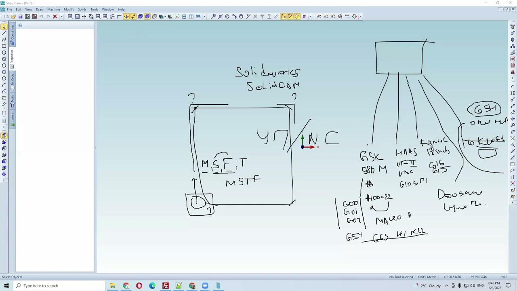
Task: Open the Machine menu
Action: pyautogui.click(x=53, y=9)
